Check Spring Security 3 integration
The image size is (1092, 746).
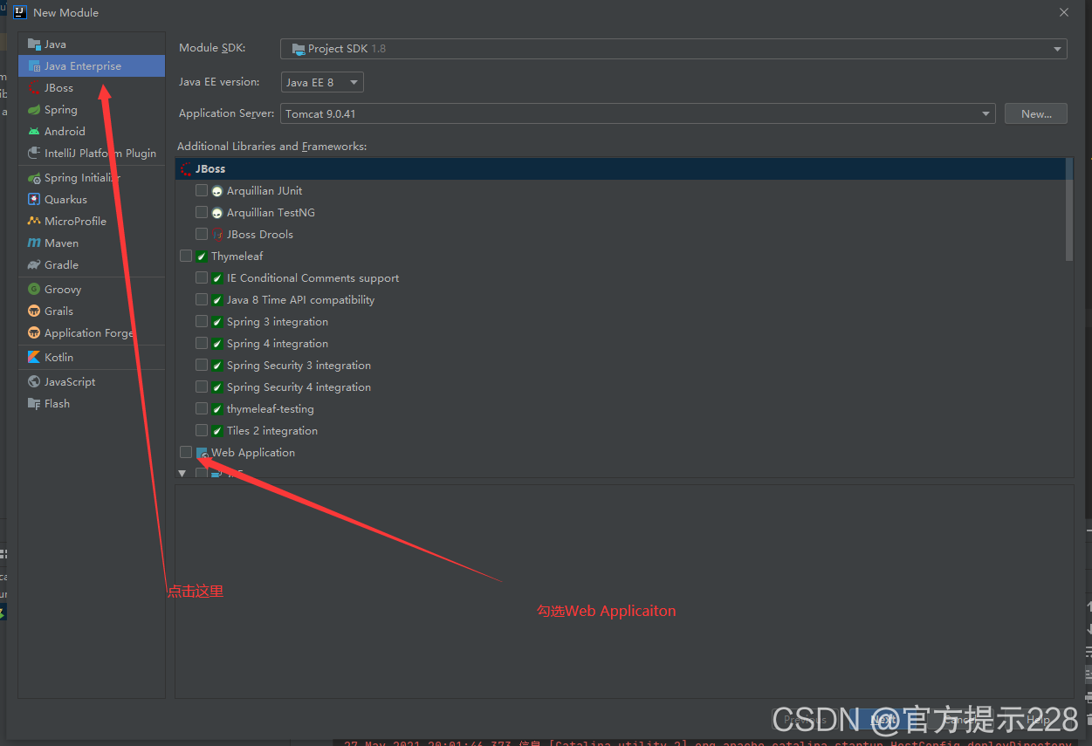(202, 365)
